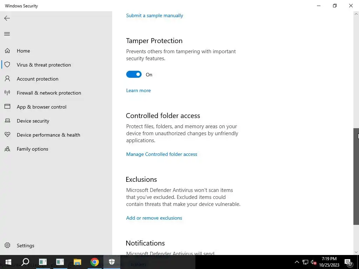Image resolution: width=359 pixels, height=269 pixels.
Task: Open Learn more under Tamper Protection
Action: [x=138, y=90]
